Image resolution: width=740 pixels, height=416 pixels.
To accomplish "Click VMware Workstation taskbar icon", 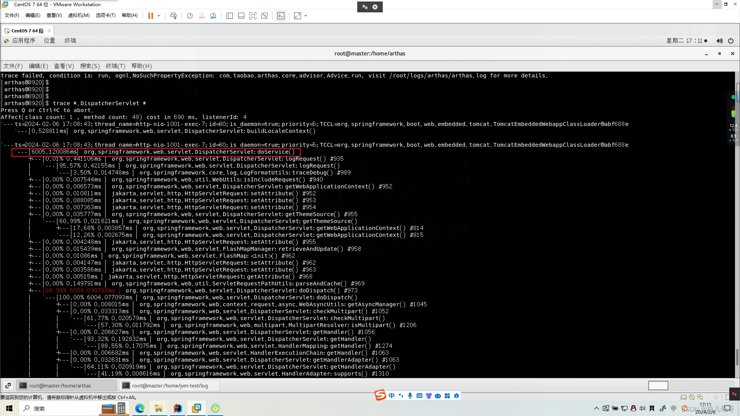I will (196, 408).
